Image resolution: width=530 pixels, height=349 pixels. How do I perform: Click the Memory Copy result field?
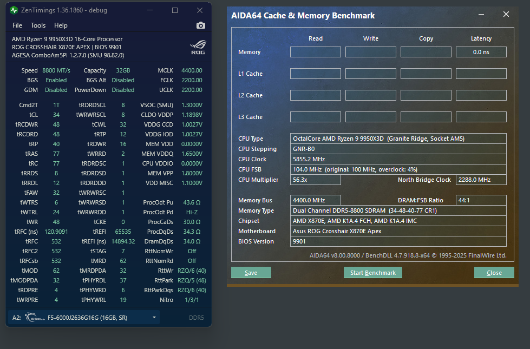426,52
